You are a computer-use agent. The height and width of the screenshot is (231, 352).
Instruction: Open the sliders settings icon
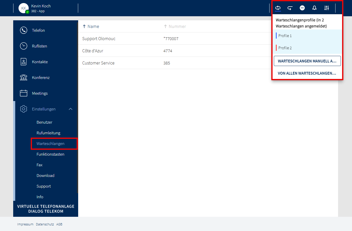(326, 8)
